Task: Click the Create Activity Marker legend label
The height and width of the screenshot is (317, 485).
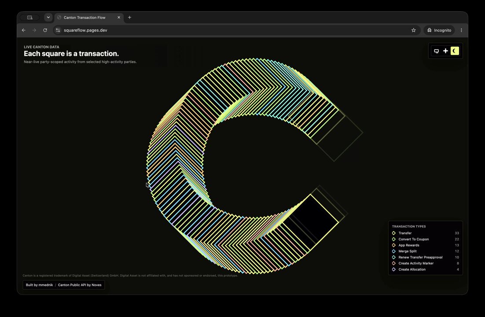Action: tap(416, 263)
